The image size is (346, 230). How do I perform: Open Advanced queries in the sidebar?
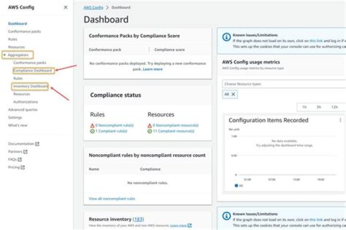coord(23,109)
